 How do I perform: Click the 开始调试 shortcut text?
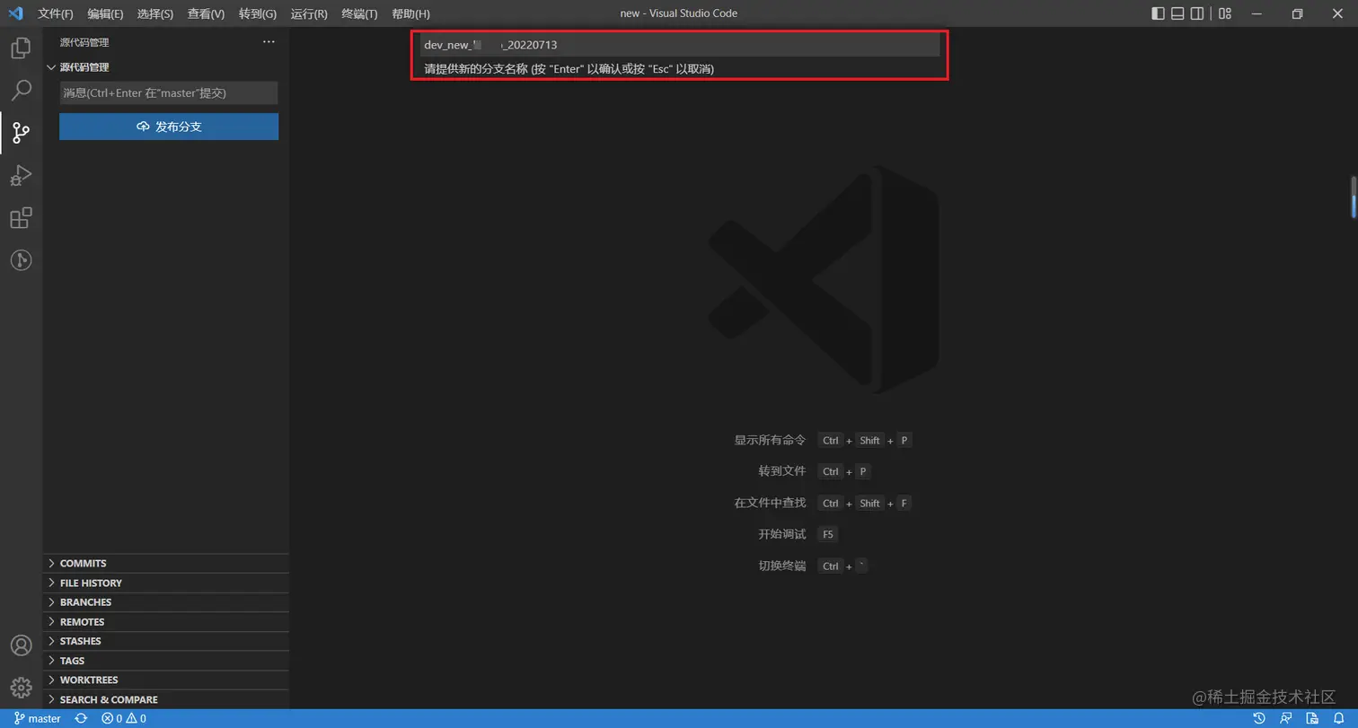point(782,534)
